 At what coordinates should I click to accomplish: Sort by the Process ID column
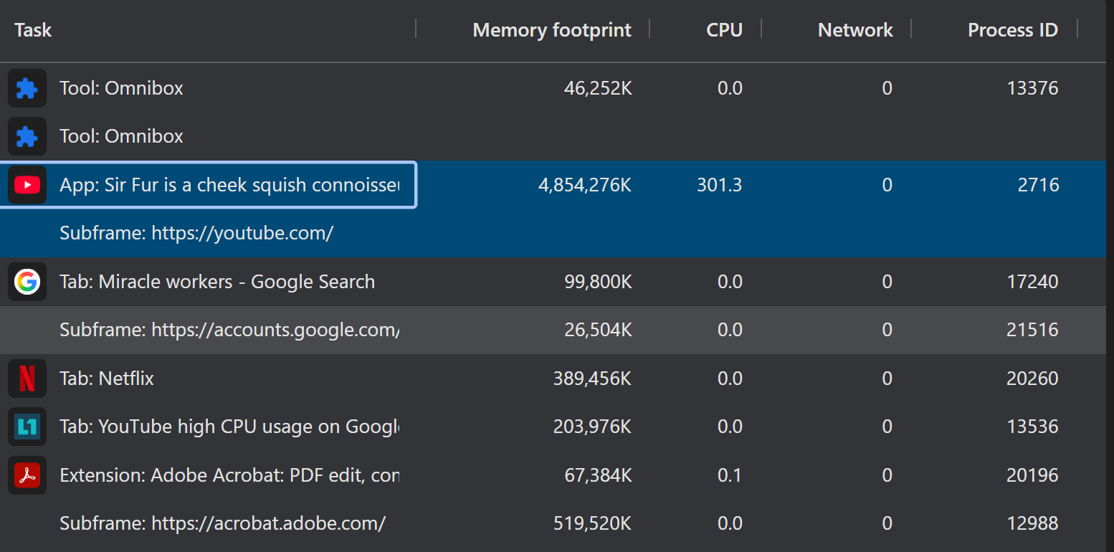point(1012,29)
